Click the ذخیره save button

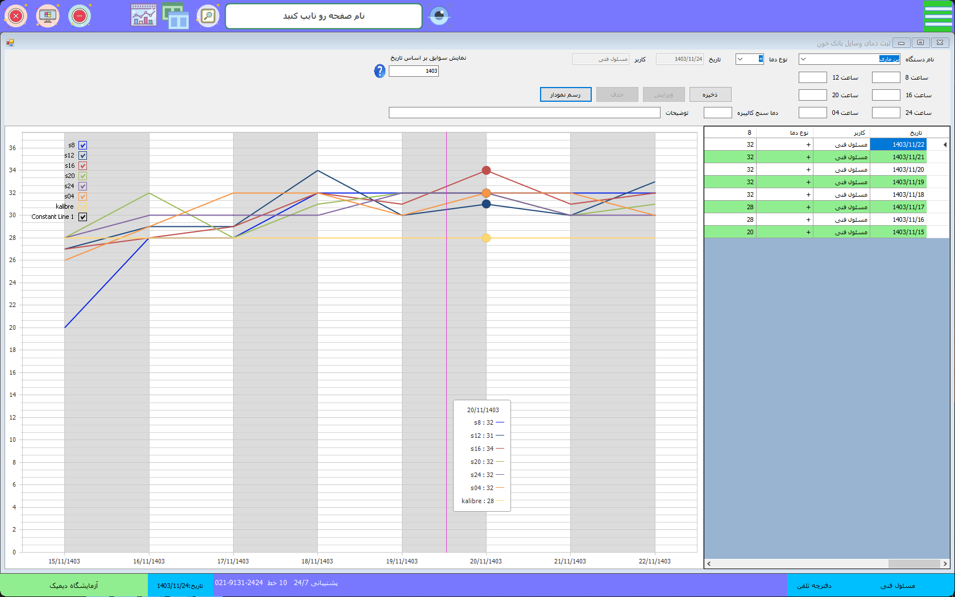click(710, 94)
